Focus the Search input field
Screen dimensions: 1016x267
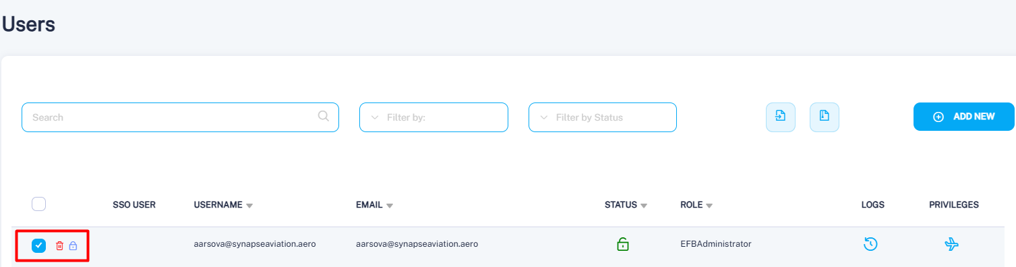pos(180,117)
